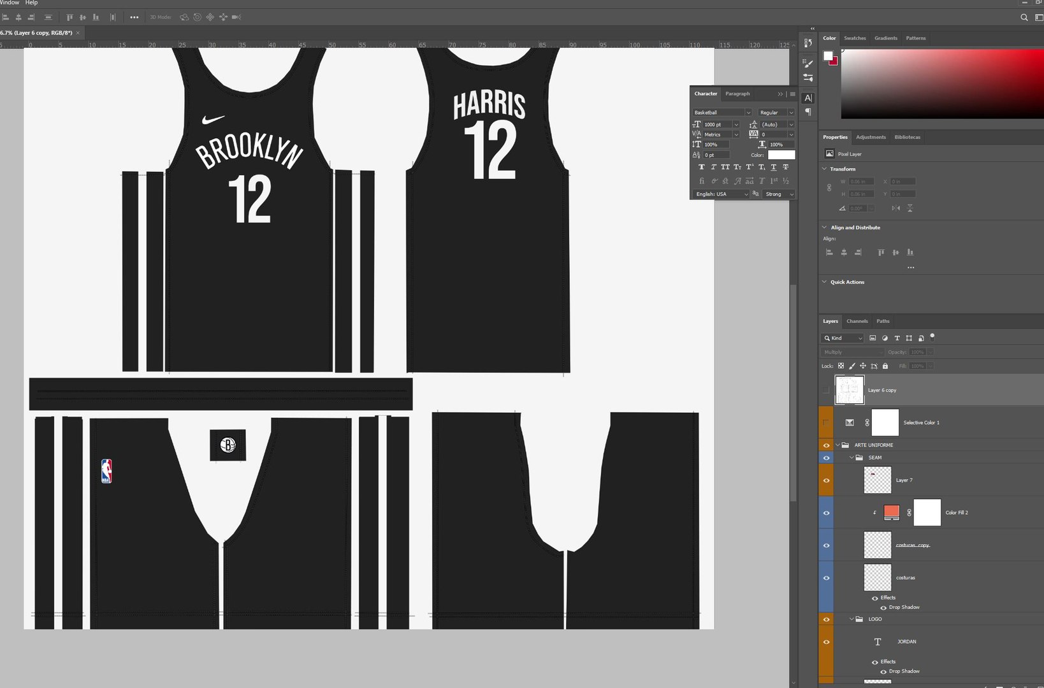Open the Basketball font family dropdown
This screenshot has height=688, width=1044.
point(748,113)
